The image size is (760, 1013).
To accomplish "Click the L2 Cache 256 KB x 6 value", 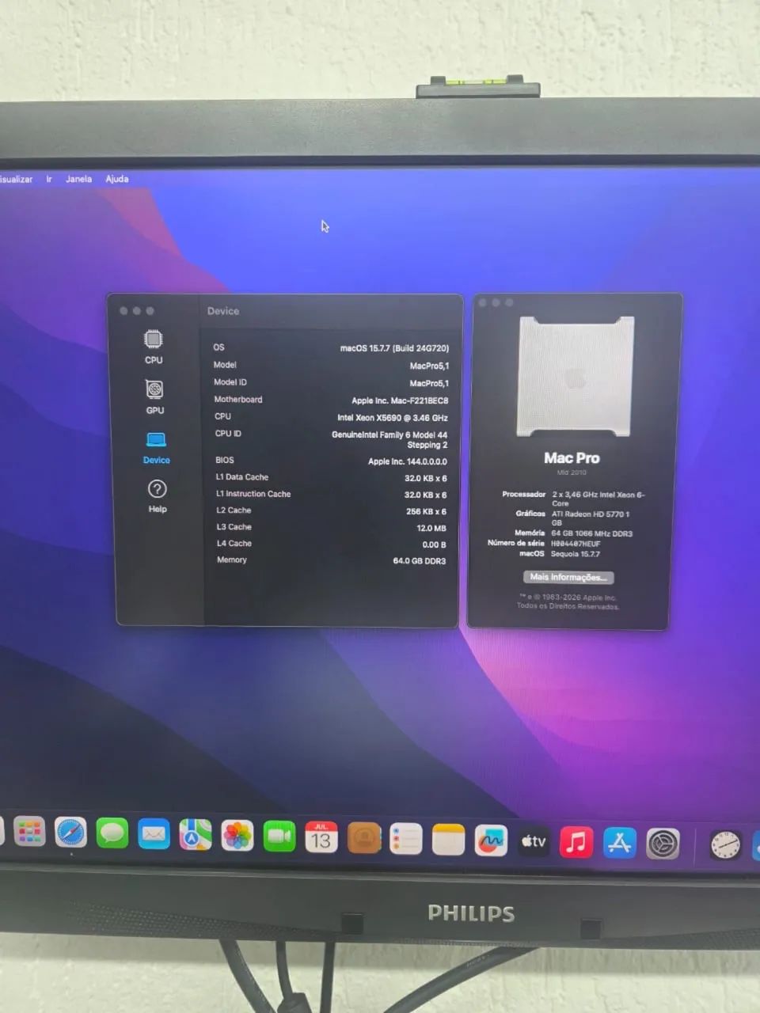I will click(426, 511).
